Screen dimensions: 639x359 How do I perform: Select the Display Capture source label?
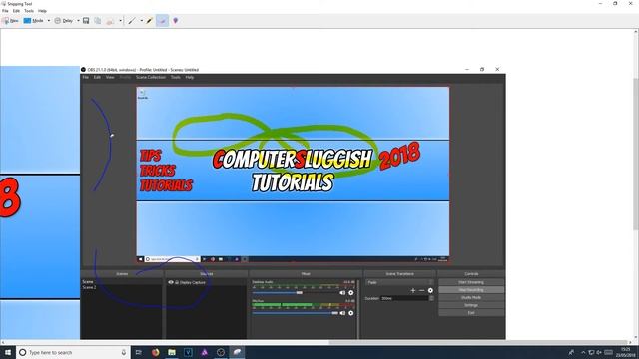tap(193, 282)
